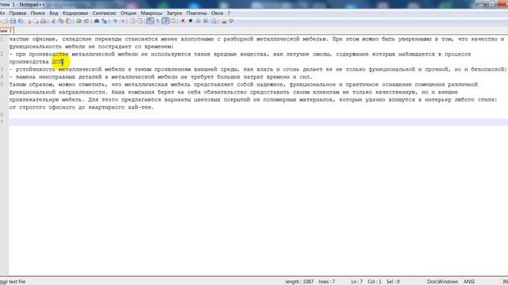Open the Опции menu
Image resolution: width=508 pixels, height=285 pixels.
[x=129, y=13]
